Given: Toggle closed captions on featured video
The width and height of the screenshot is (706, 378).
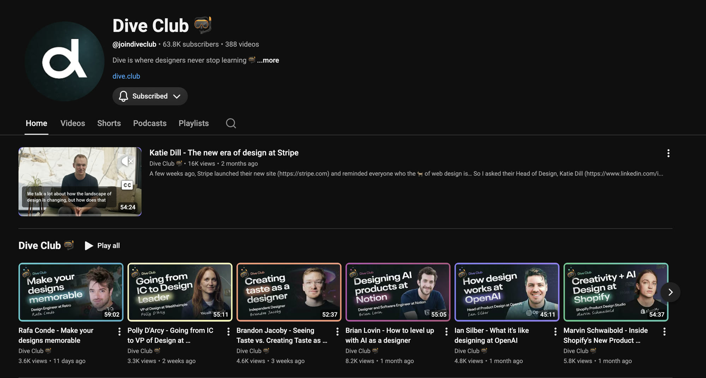Looking at the screenshot, I should (x=127, y=185).
